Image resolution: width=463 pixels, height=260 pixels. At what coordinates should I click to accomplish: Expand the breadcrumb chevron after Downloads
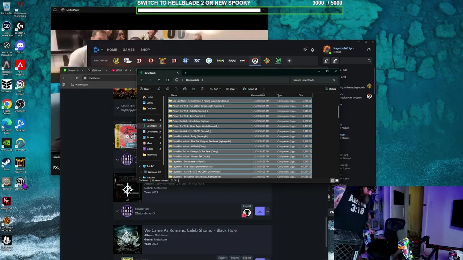click(x=203, y=80)
